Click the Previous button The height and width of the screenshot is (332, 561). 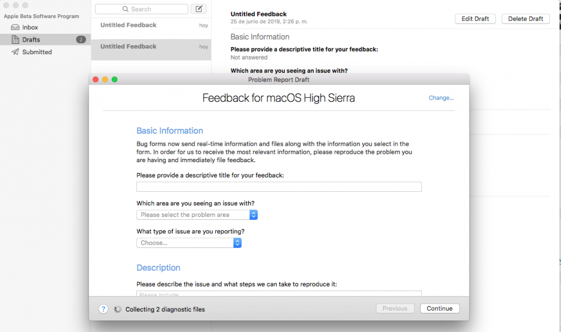(x=395, y=308)
